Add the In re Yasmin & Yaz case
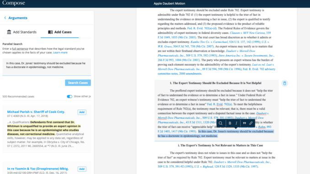310x174 pixels. [82, 169]
